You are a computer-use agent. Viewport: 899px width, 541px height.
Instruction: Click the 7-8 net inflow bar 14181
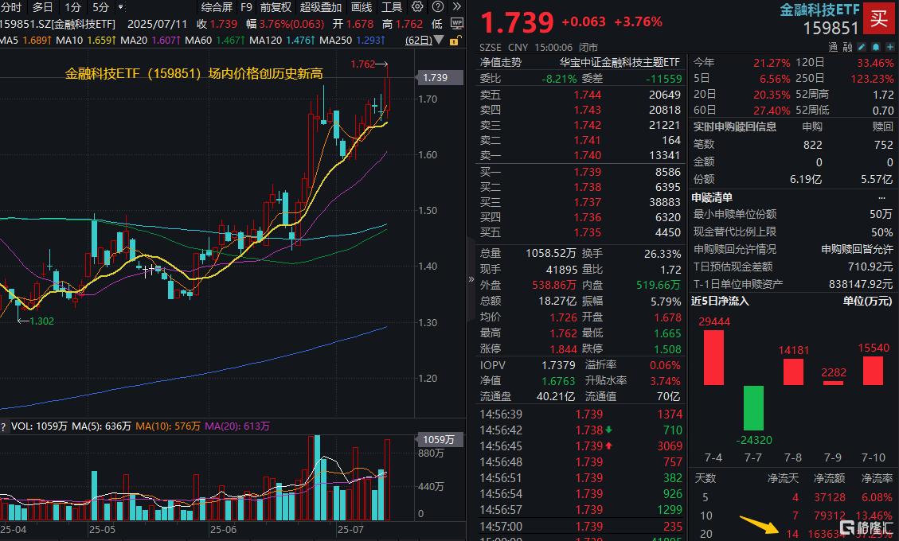point(794,372)
